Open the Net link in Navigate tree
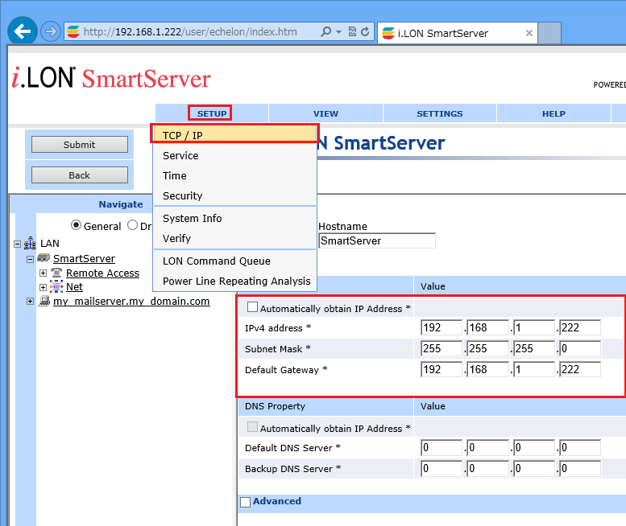 click(x=74, y=287)
